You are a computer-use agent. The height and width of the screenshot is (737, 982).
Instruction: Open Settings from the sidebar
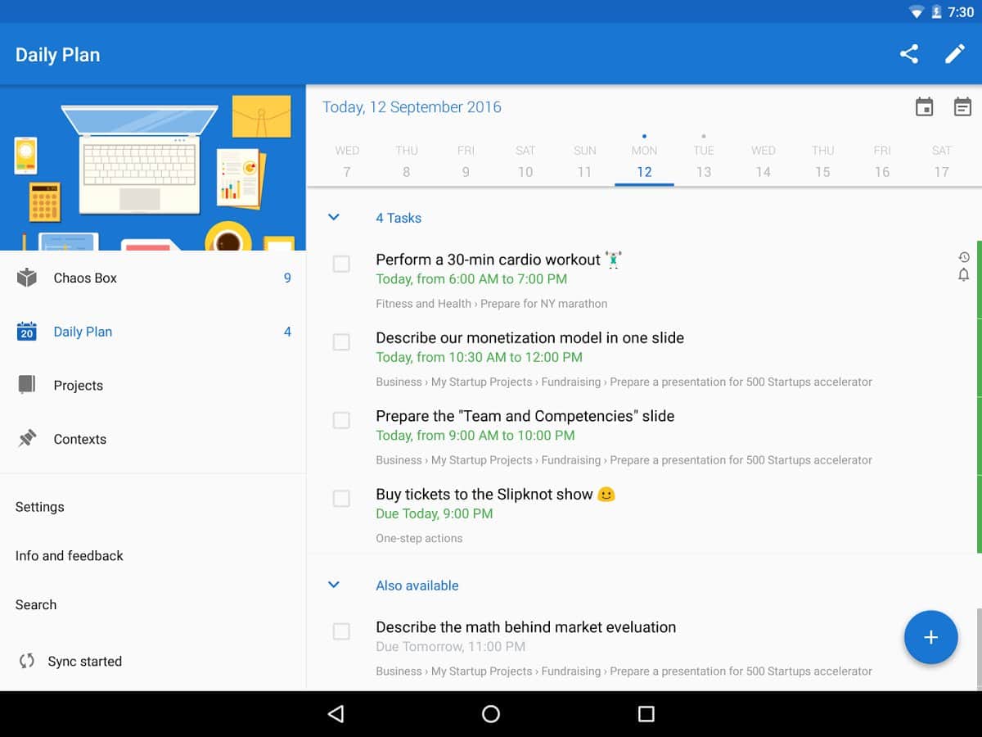[x=40, y=507]
